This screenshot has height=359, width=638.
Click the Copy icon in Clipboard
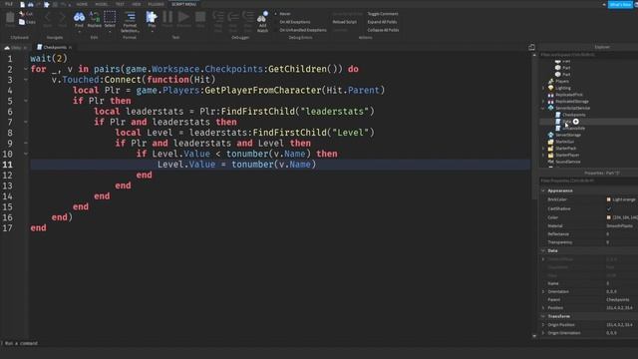coord(22,22)
